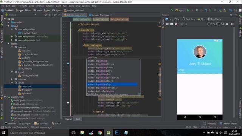
Task: Open the Terminal tool window button
Action: pos(10,124)
